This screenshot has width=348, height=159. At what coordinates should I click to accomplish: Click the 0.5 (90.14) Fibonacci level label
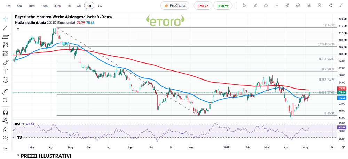329,69
